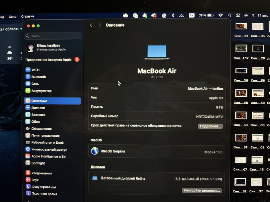Open the Окно menu in menu bar
This screenshot has height=202, width=270.
pos(12,17)
